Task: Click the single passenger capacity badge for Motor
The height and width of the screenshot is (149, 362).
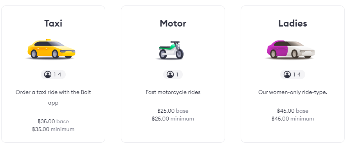Action: click(173, 74)
